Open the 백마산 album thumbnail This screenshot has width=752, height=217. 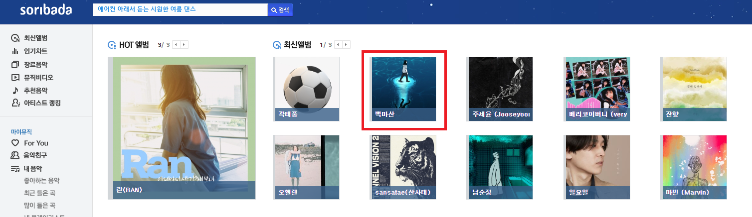pos(403,89)
